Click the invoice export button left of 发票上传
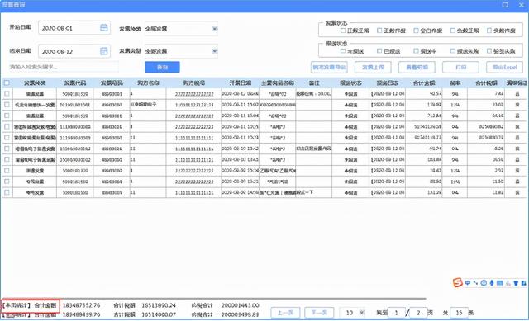Image resolution: width=529 pixels, height=321 pixels. coord(329,67)
